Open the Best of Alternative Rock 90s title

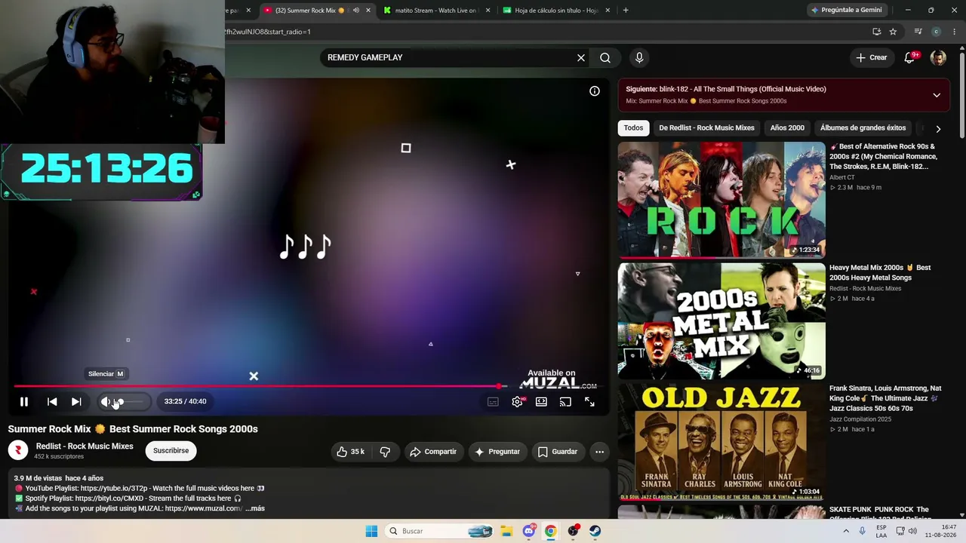point(883,156)
